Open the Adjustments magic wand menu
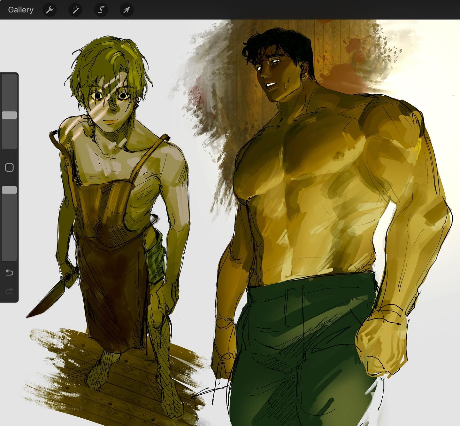 pyautogui.click(x=75, y=10)
